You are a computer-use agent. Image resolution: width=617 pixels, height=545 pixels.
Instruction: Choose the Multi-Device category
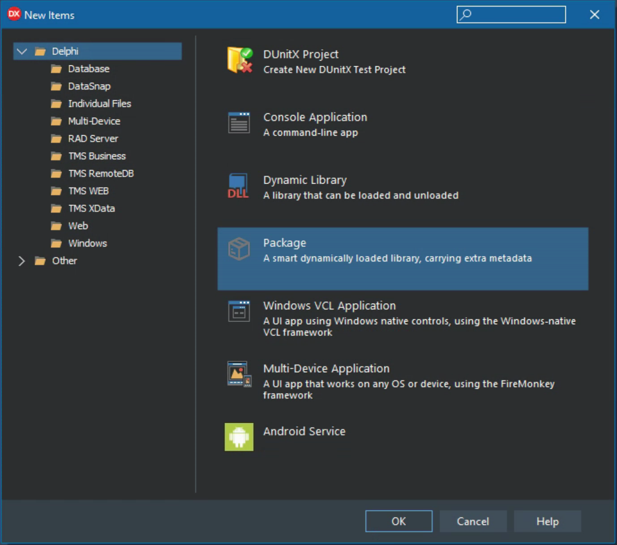point(94,121)
